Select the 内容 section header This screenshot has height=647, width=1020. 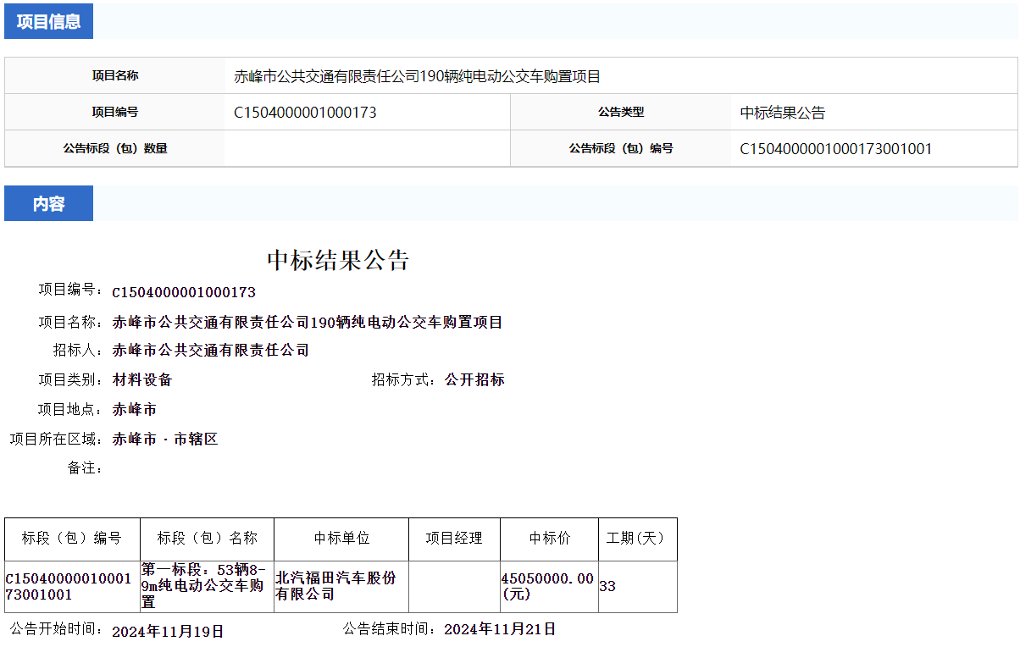pyautogui.click(x=48, y=203)
